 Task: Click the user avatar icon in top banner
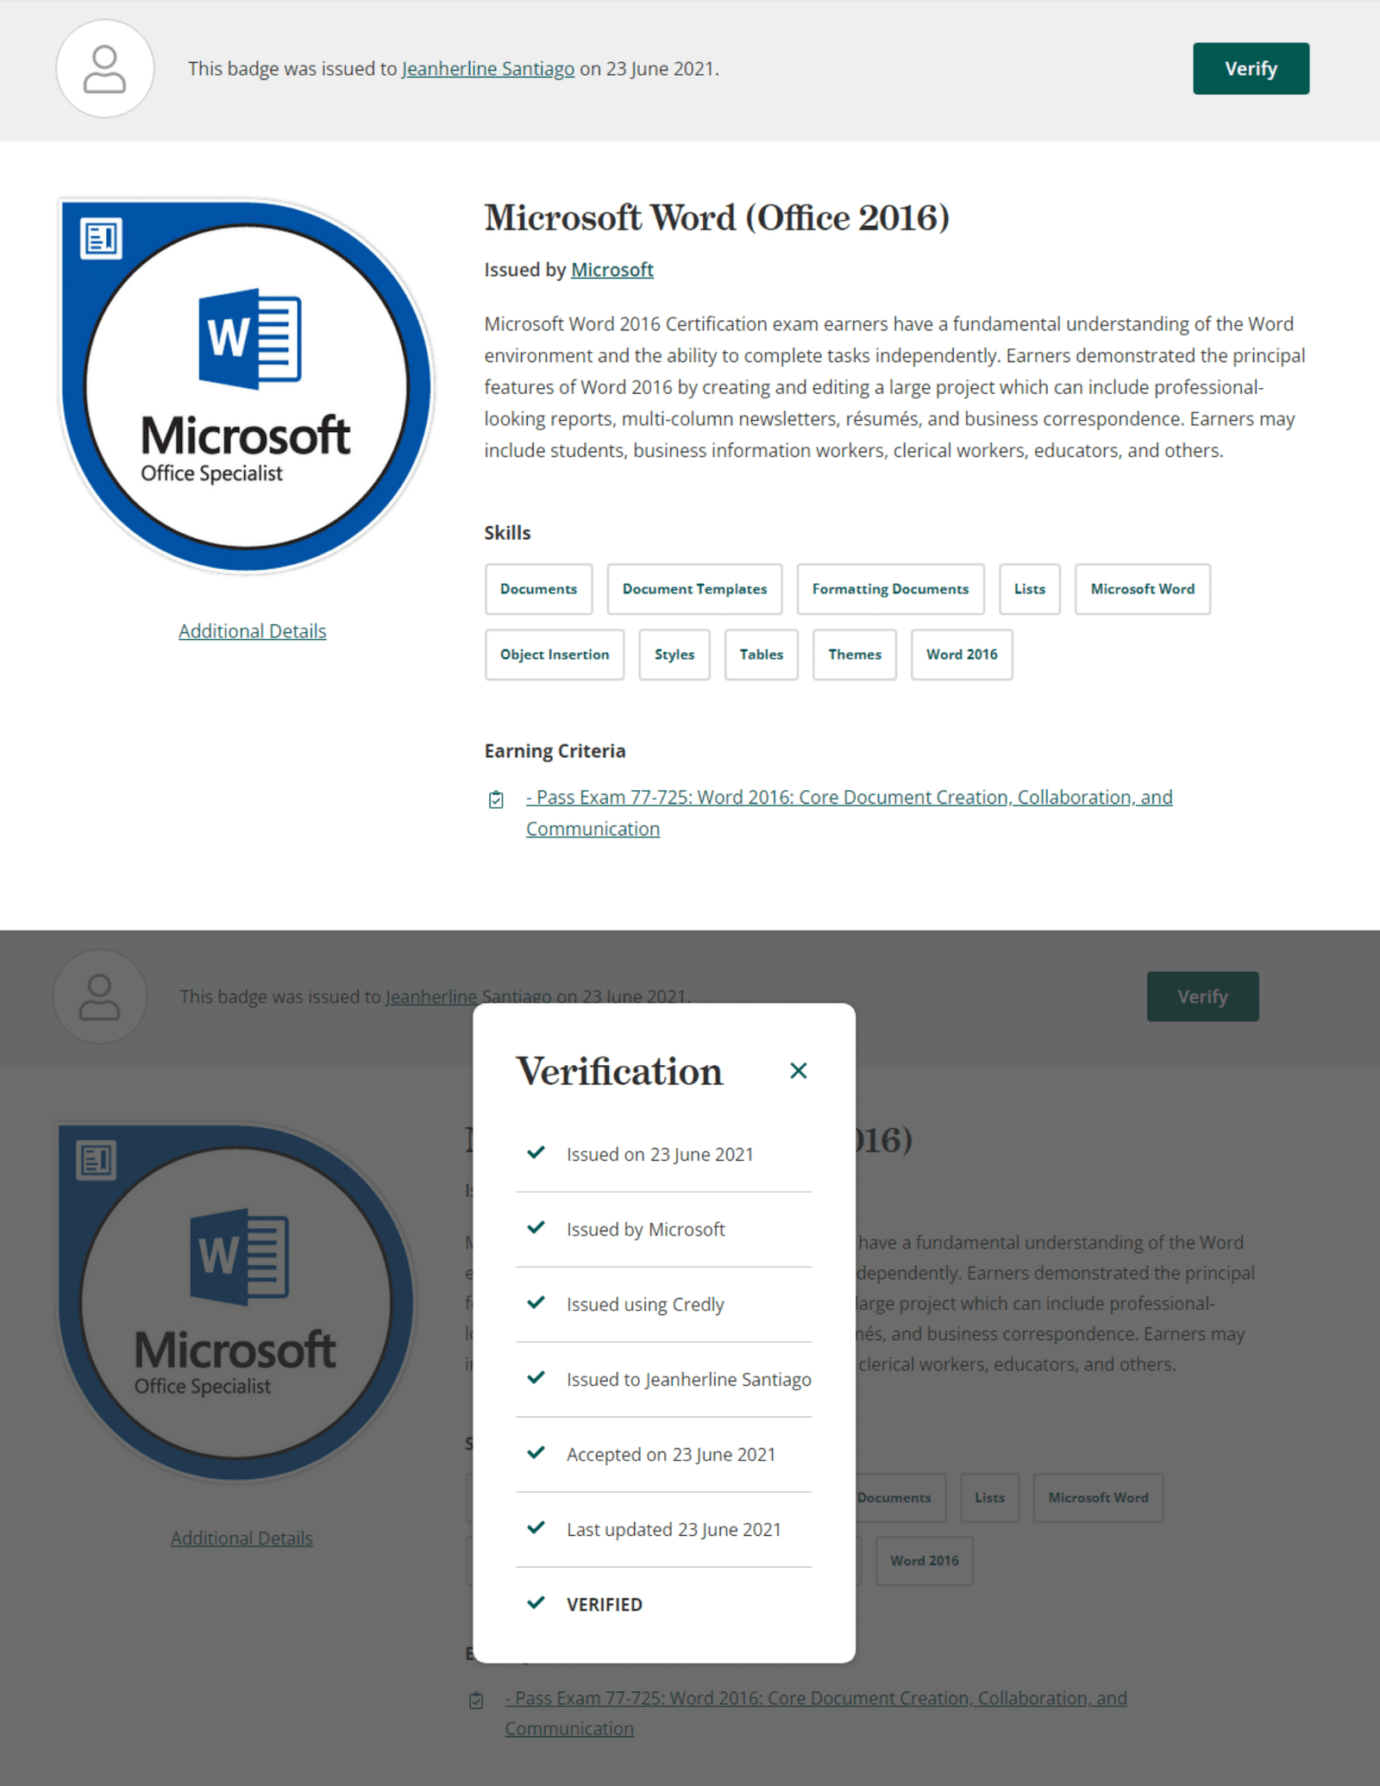(104, 69)
